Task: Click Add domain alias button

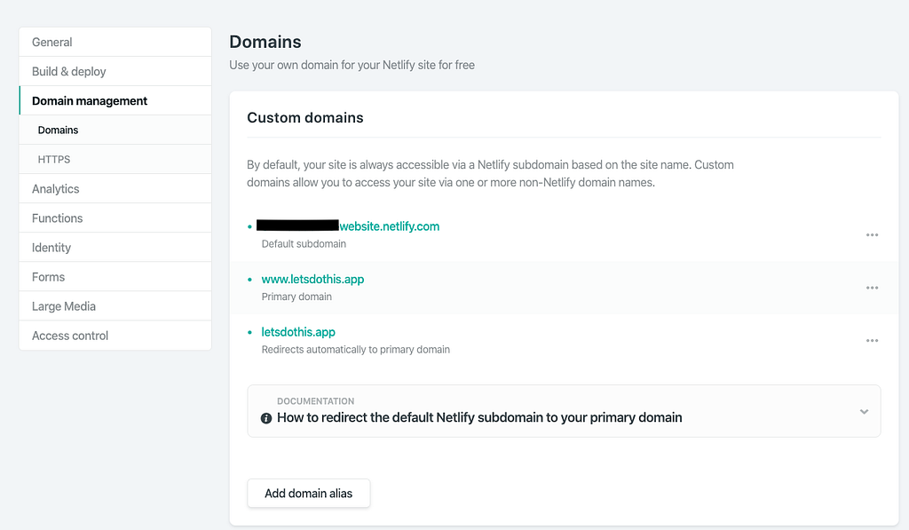Action: (x=308, y=494)
